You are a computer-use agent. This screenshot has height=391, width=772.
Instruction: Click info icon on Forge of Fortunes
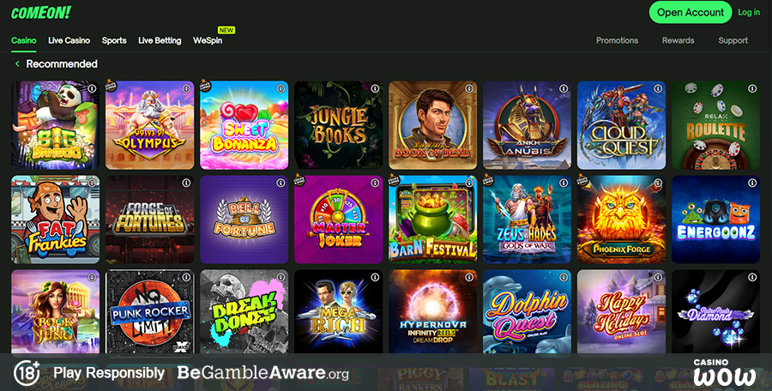[x=186, y=183]
